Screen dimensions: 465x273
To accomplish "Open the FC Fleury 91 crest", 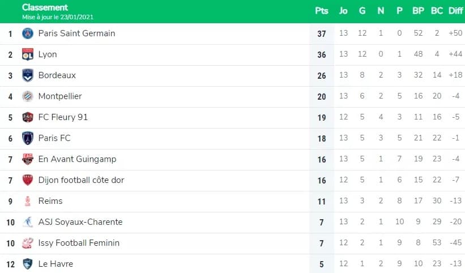I will coord(28,117).
